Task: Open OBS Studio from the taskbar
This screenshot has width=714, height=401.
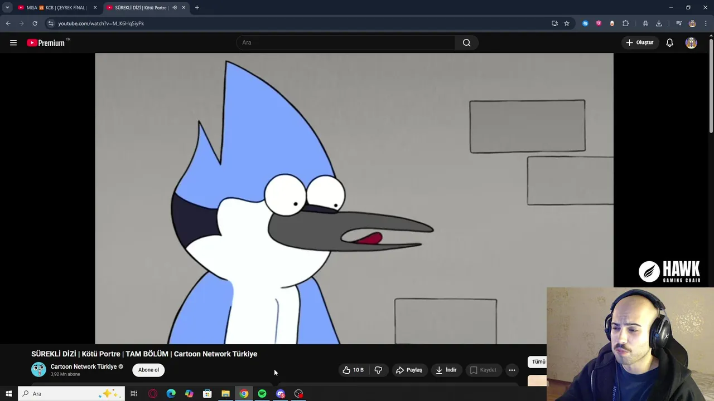Action: [x=299, y=394]
